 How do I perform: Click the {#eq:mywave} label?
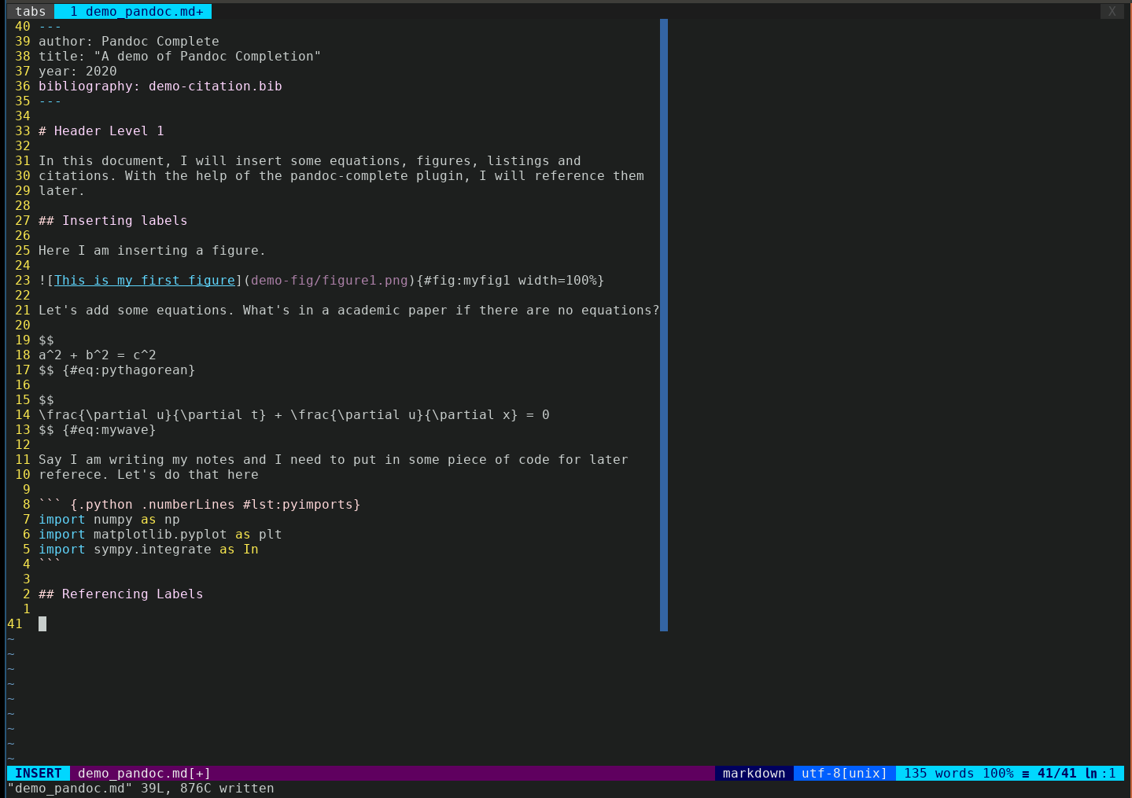point(109,429)
